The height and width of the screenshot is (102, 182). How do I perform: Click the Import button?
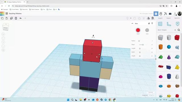[x=160, y=18]
